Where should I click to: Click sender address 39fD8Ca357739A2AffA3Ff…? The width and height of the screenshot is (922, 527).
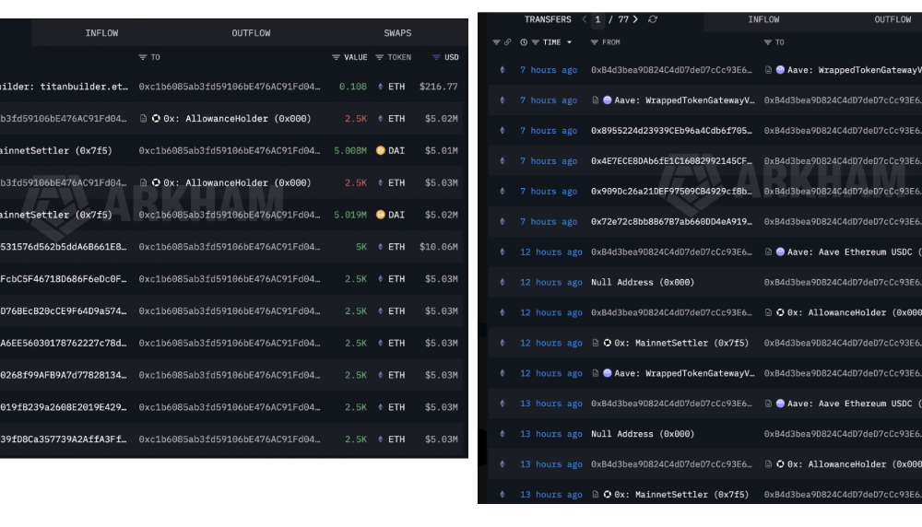(64, 439)
